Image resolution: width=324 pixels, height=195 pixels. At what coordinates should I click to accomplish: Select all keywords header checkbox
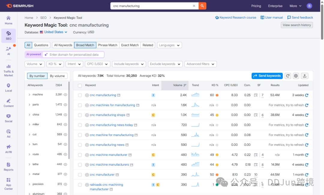point(80,85)
